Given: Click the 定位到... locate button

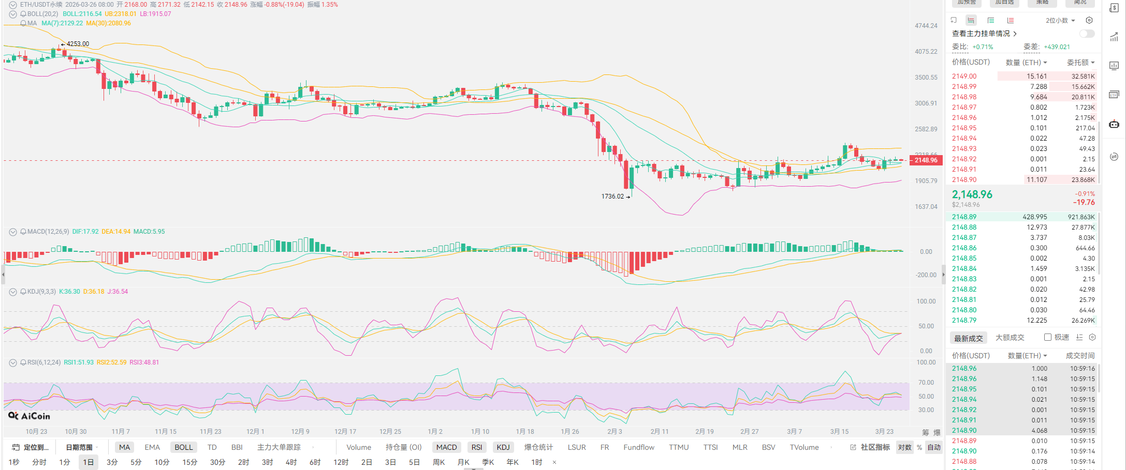Looking at the screenshot, I should pyautogui.click(x=31, y=447).
